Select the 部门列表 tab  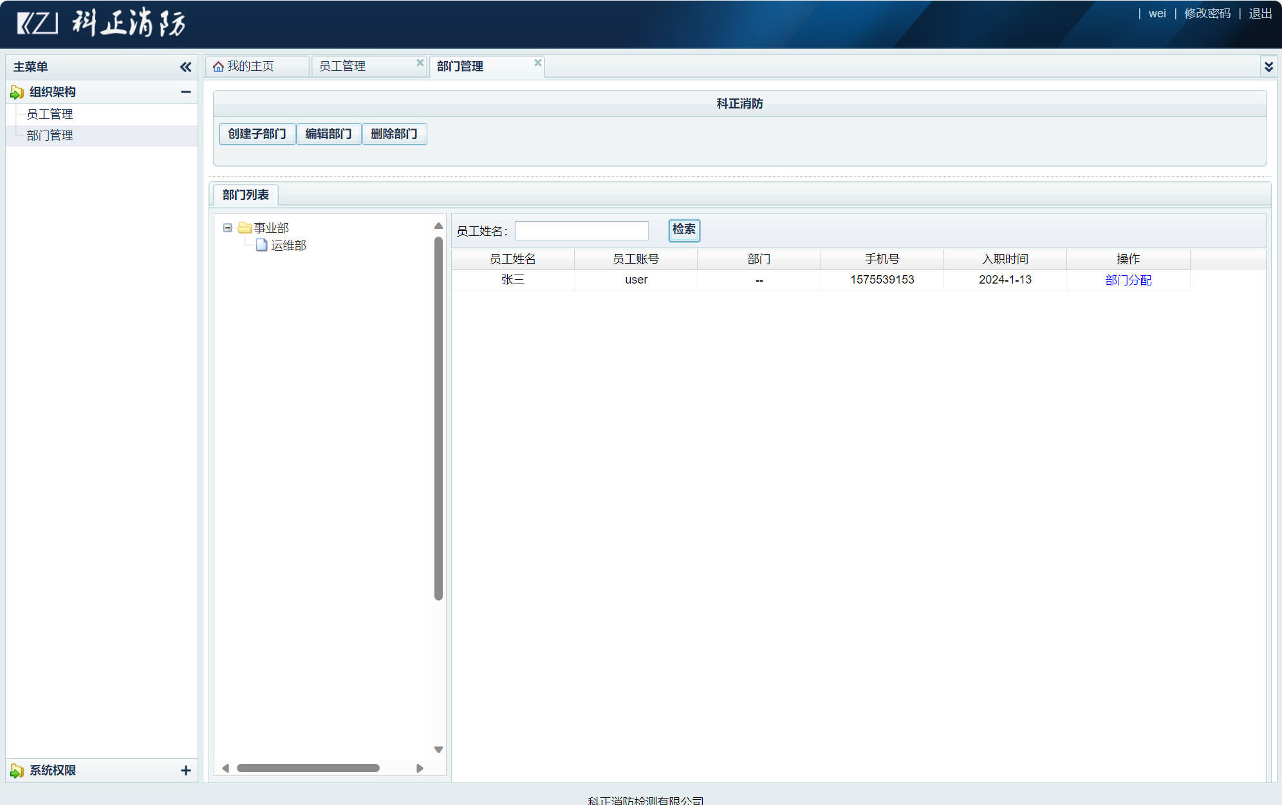tap(245, 195)
